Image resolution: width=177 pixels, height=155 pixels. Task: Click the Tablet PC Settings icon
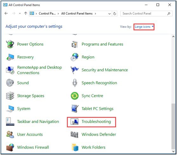click(75, 109)
